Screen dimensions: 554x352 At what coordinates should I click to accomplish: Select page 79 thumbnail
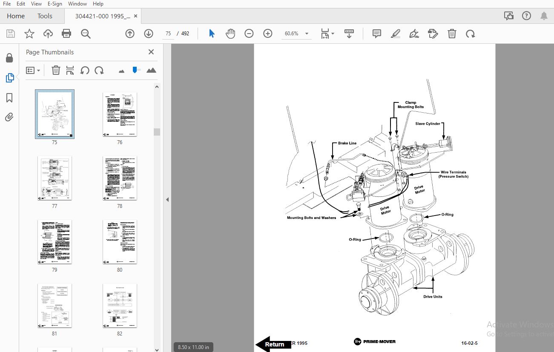(x=55, y=241)
